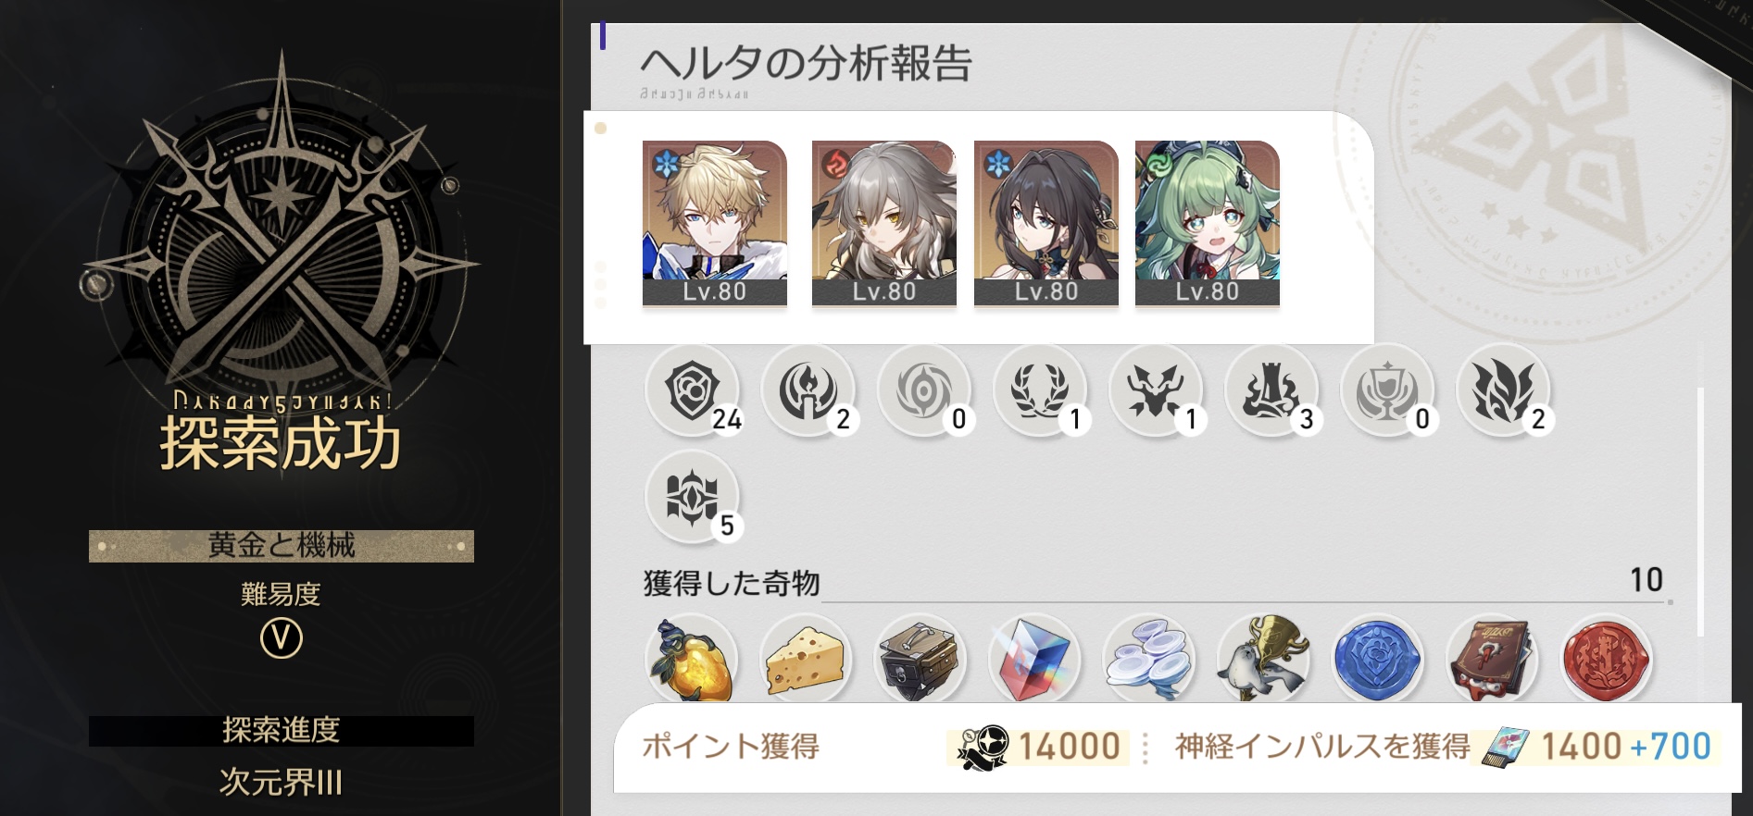This screenshot has height=816, width=1753.
Task: Click the blue wax seal curio
Action: (x=1377, y=659)
